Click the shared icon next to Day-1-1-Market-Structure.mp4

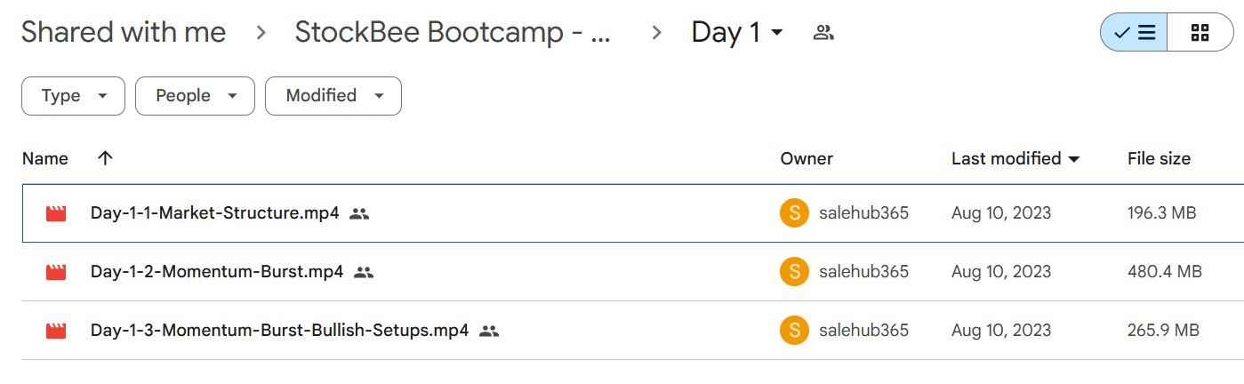(359, 213)
